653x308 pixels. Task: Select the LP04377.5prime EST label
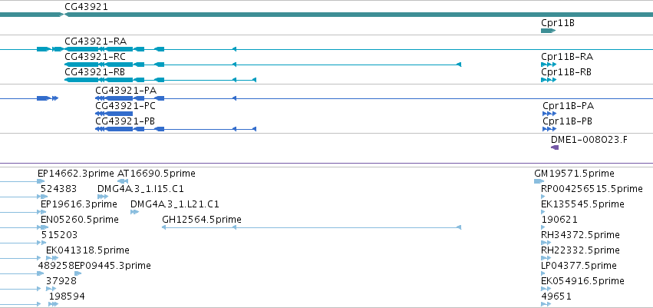(579, 266)
